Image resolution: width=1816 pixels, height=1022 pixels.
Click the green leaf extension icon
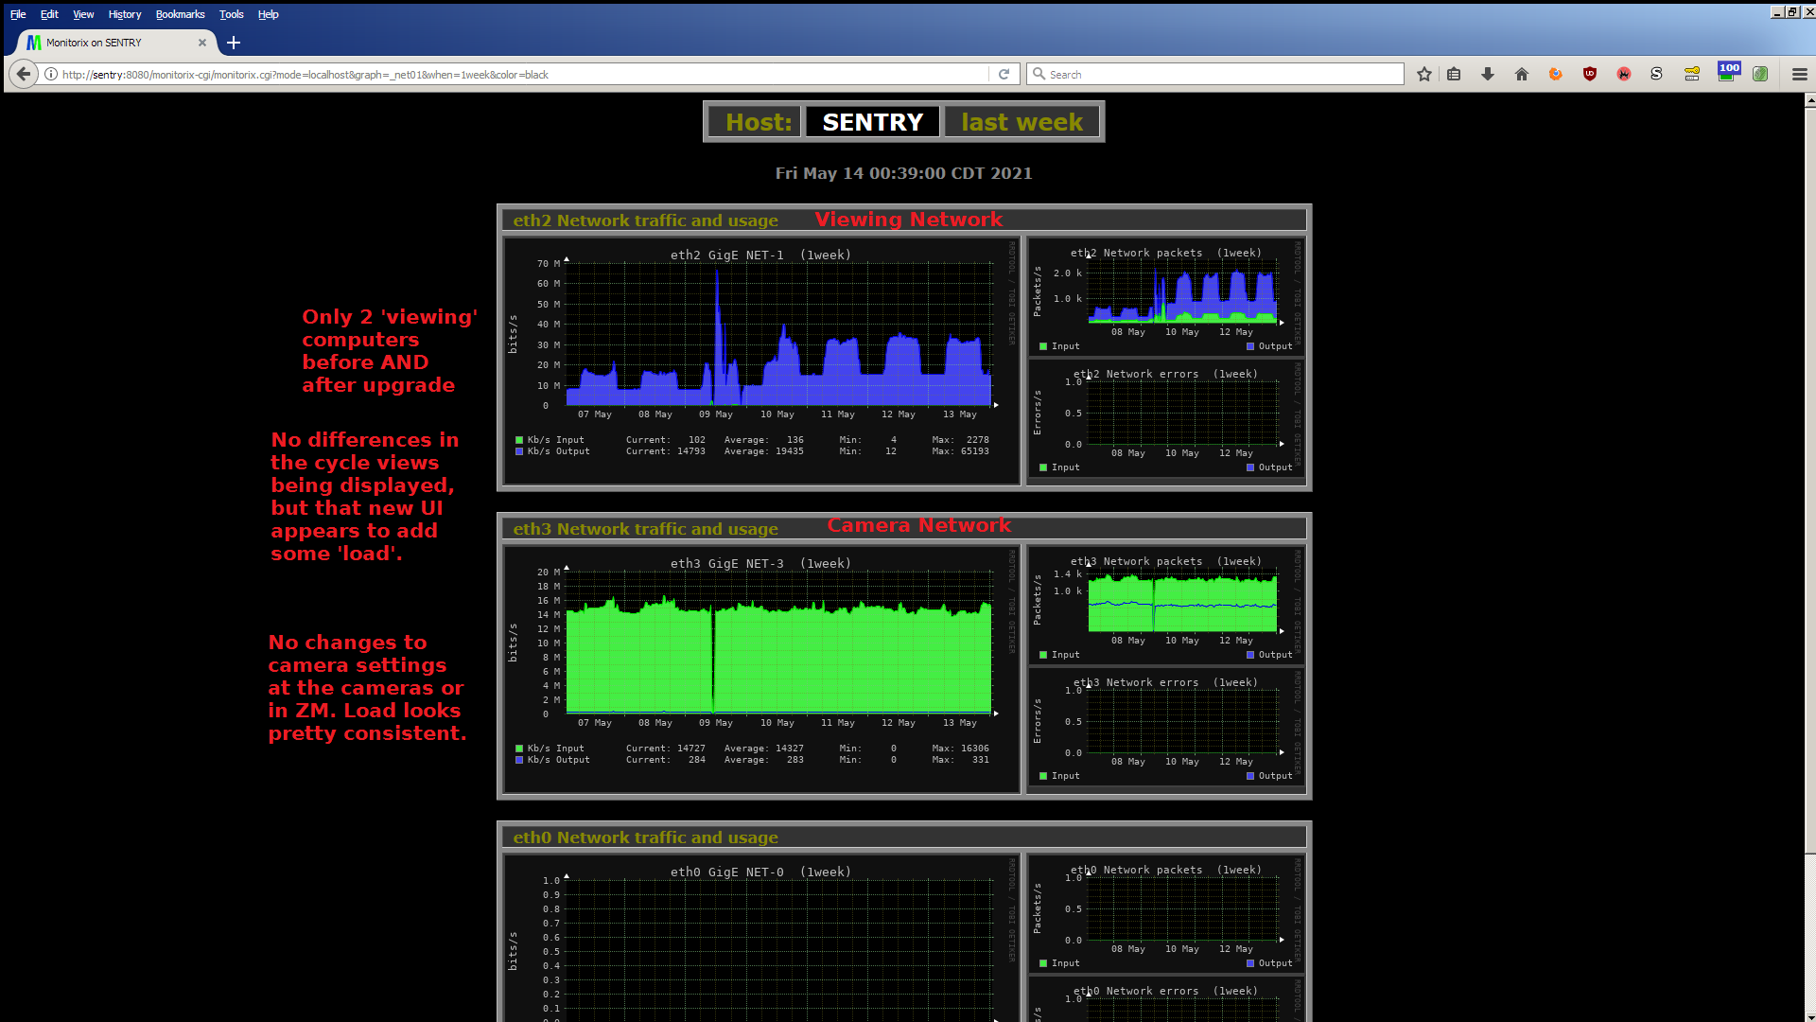pyautogui.click(x=1760, y=74)
